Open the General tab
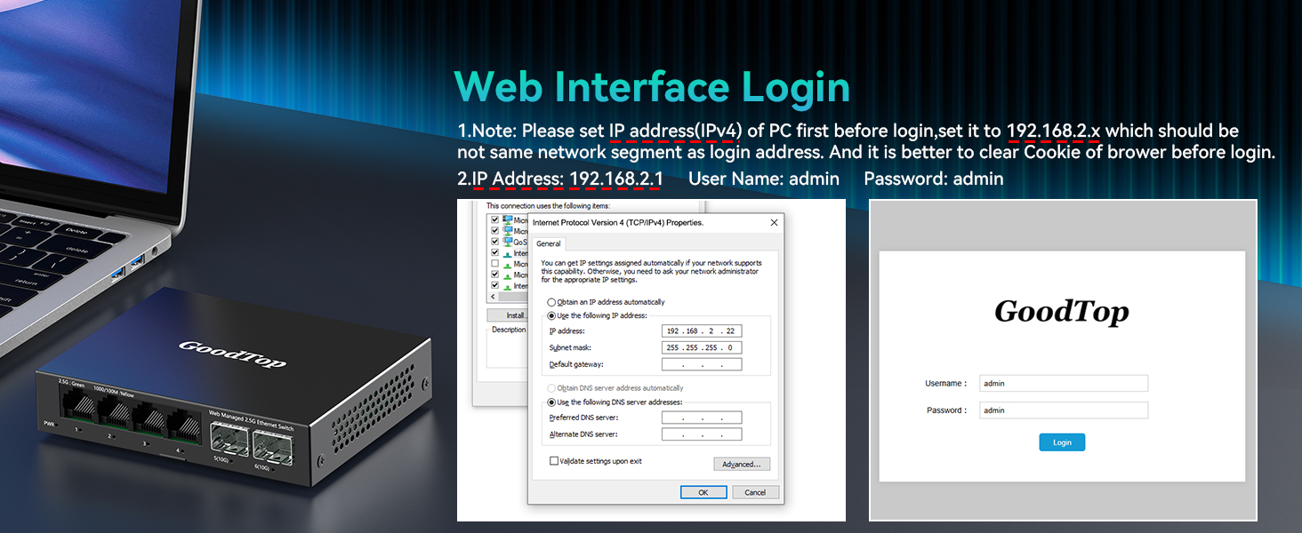Screen dimensions: 1302x533 pyautogui.click(x=549, y=243)
